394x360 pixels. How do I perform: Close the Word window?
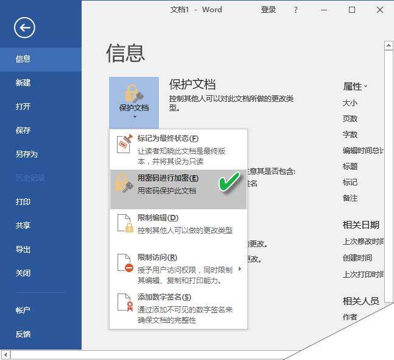point(380,10)
